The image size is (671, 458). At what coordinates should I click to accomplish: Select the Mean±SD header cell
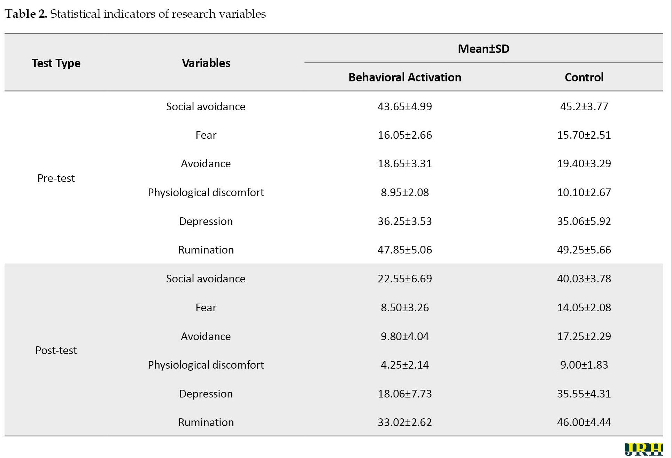click(x=484, y=48)
